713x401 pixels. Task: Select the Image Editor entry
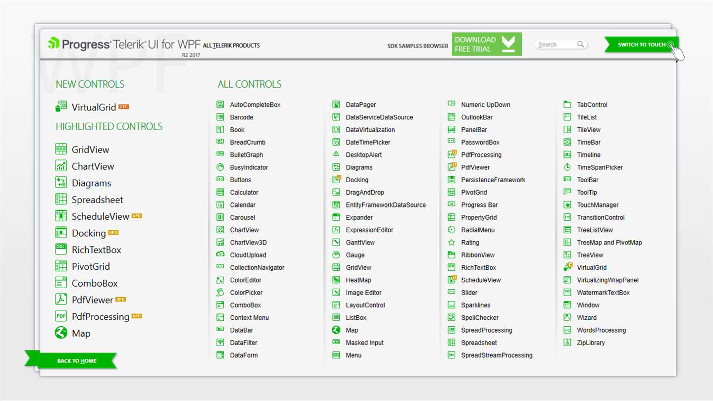[363, 293]
